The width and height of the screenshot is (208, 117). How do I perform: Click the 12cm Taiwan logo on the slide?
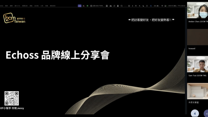tap(14, 18)
